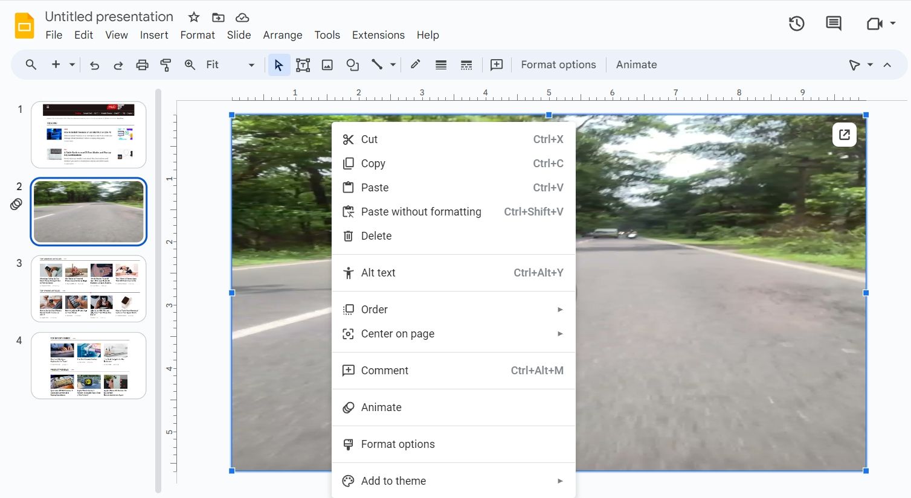Open comment history icon

833,23
